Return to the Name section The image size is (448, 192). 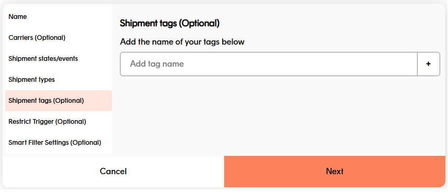click(59, 17)
